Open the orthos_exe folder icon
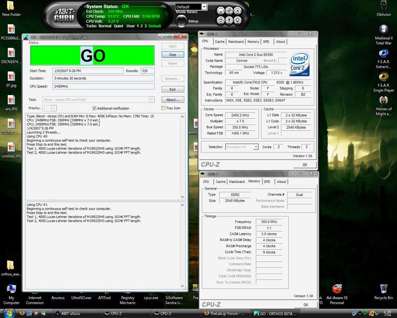This screenshot has width=397, height=318. (10, 268)
